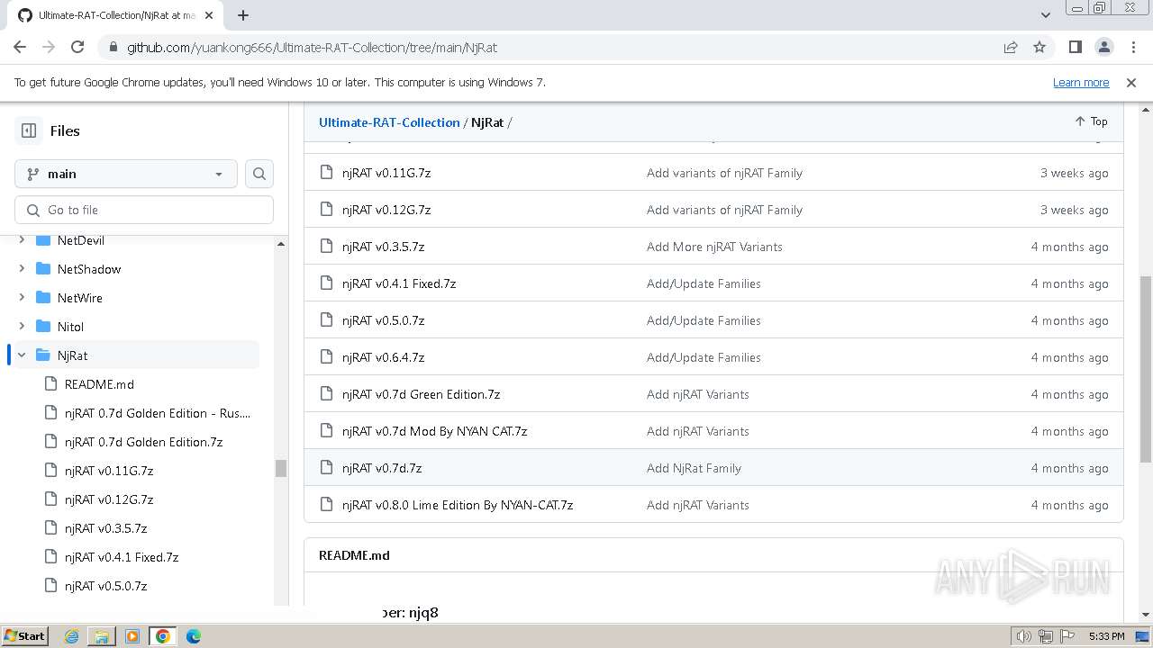
Task: Open the Learn more link
Action: pos(1081,82)
